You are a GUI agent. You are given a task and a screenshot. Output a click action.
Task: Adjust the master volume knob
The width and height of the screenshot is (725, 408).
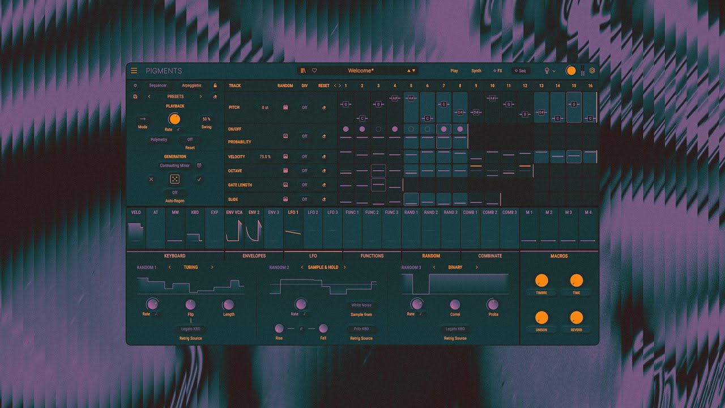[x=570, y=71]
